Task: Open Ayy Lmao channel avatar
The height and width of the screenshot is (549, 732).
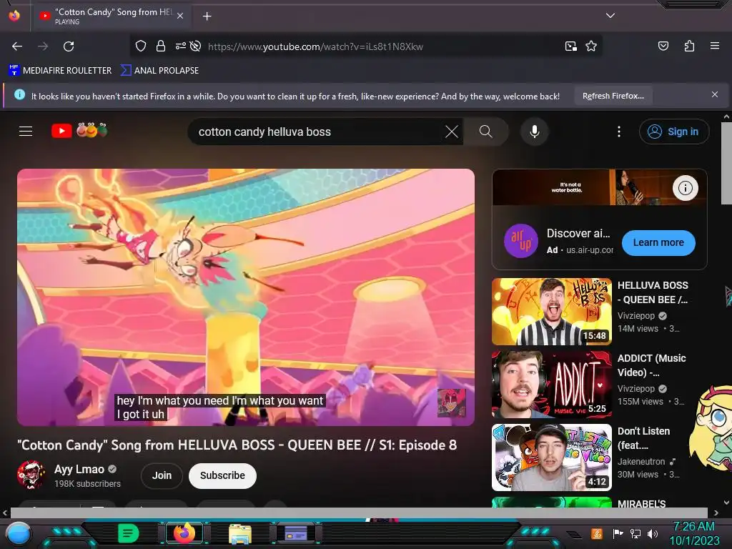Action: point(31,475)
